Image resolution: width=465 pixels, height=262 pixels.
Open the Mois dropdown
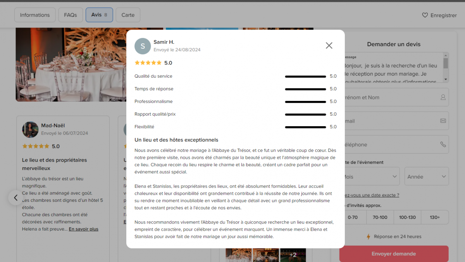(x=370, y=177)
